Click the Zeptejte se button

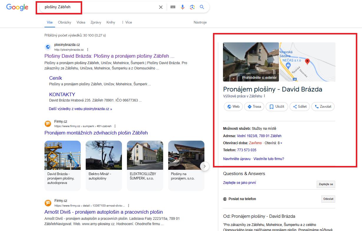tap(326, 185)
